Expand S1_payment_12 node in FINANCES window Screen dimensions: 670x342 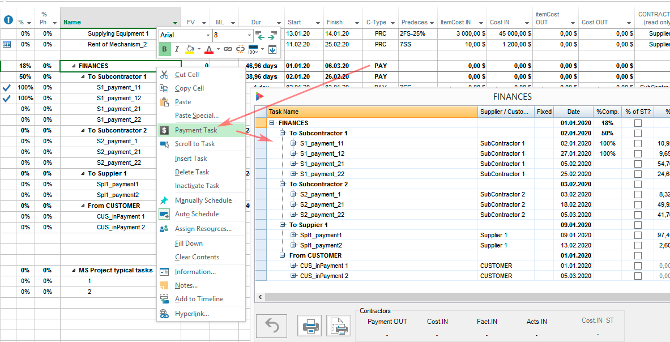293,153
